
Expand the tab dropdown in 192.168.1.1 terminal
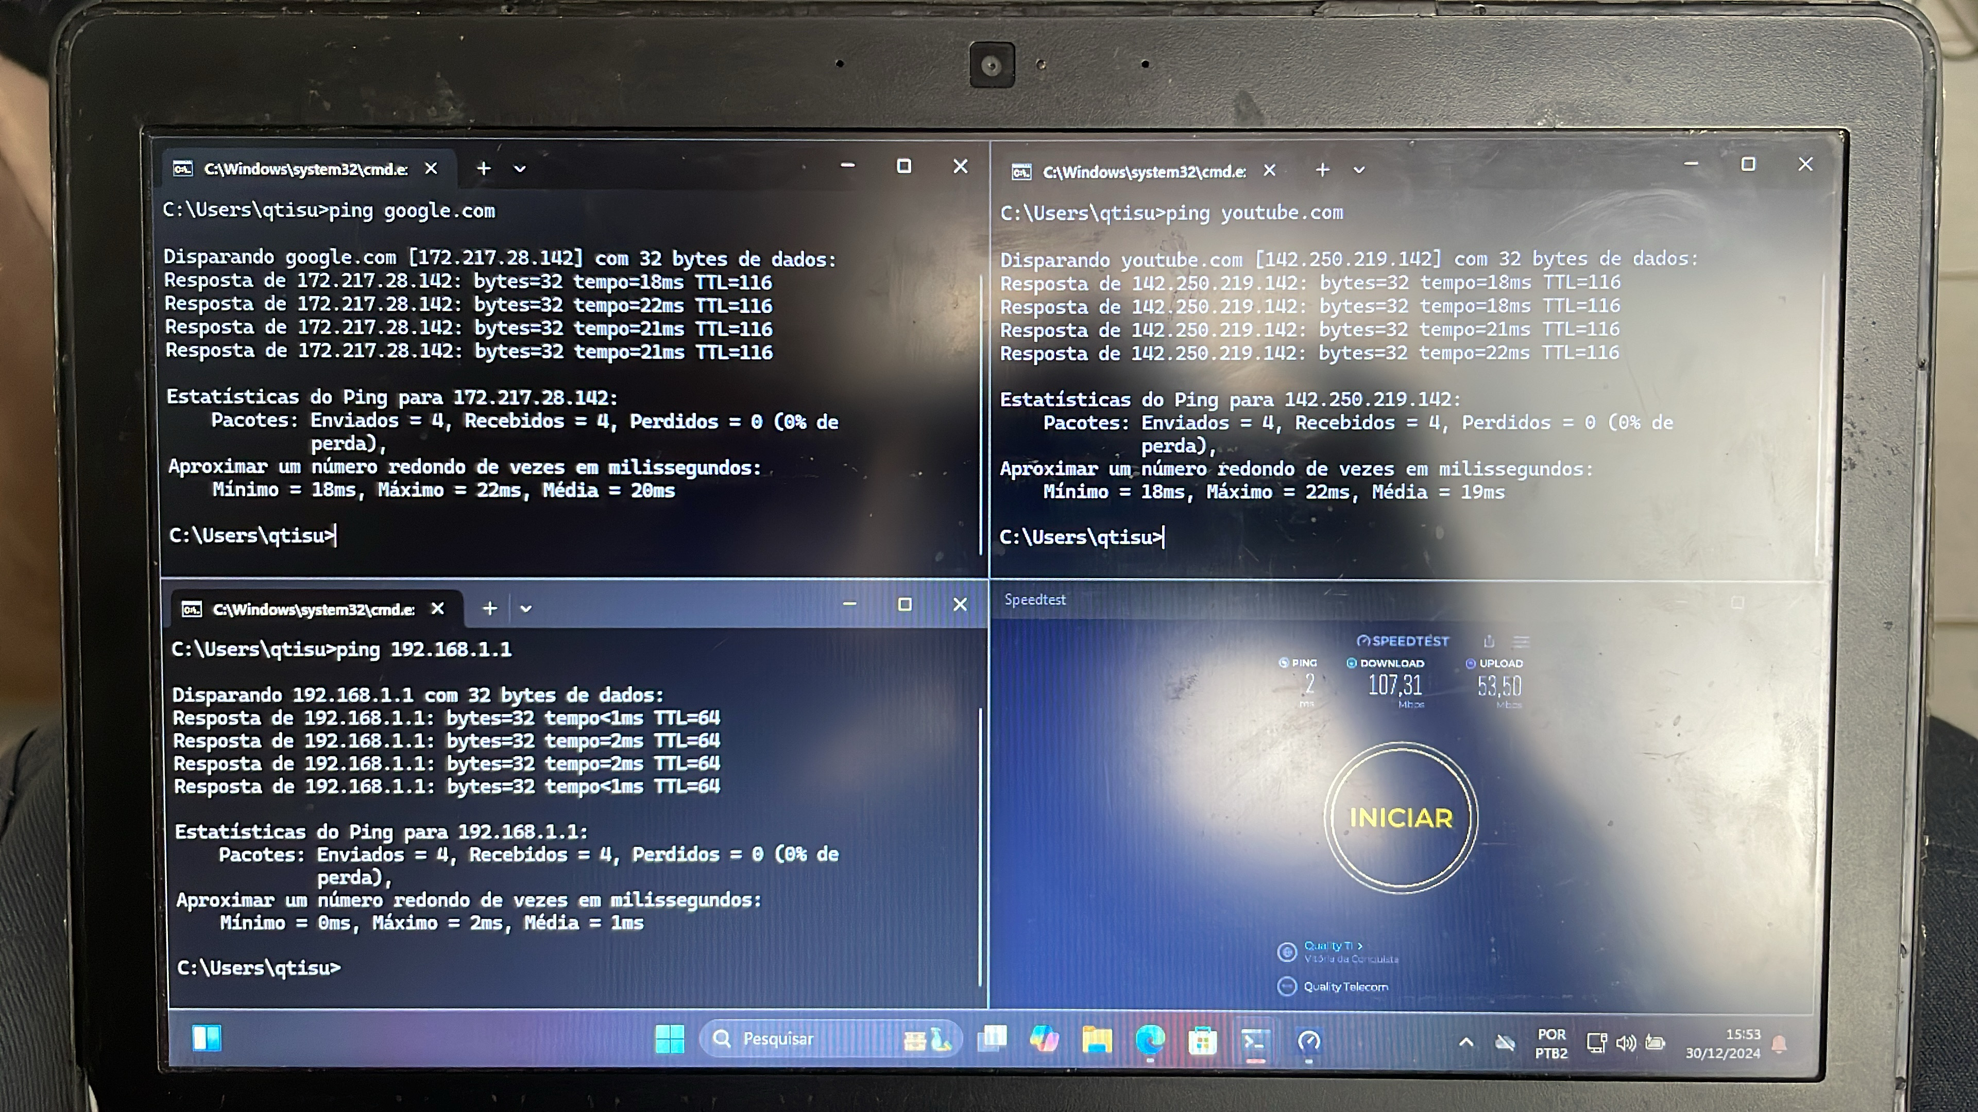point(526,609)
